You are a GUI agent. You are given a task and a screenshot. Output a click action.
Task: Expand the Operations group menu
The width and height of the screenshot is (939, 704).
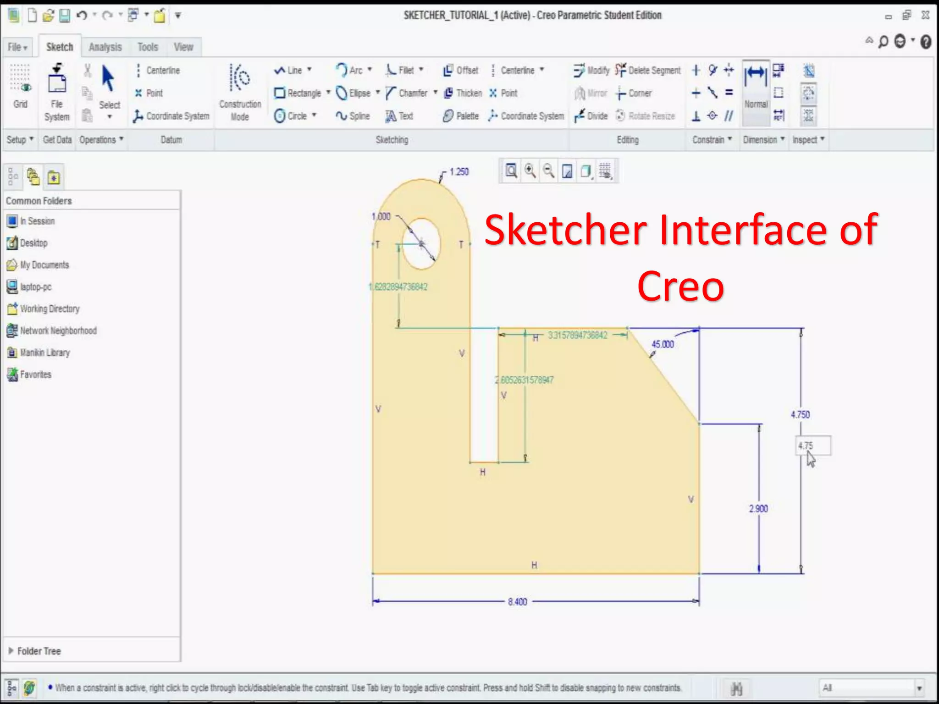(101, 139)
